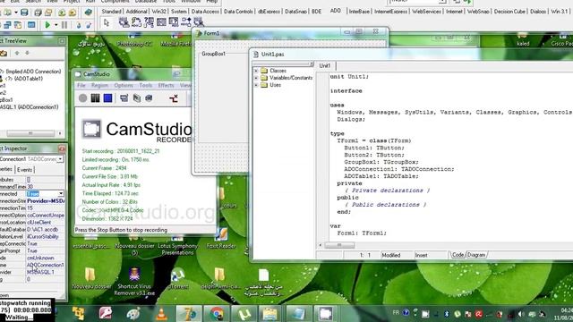Click the Provider value MSDASQL.1

[46, 272]
